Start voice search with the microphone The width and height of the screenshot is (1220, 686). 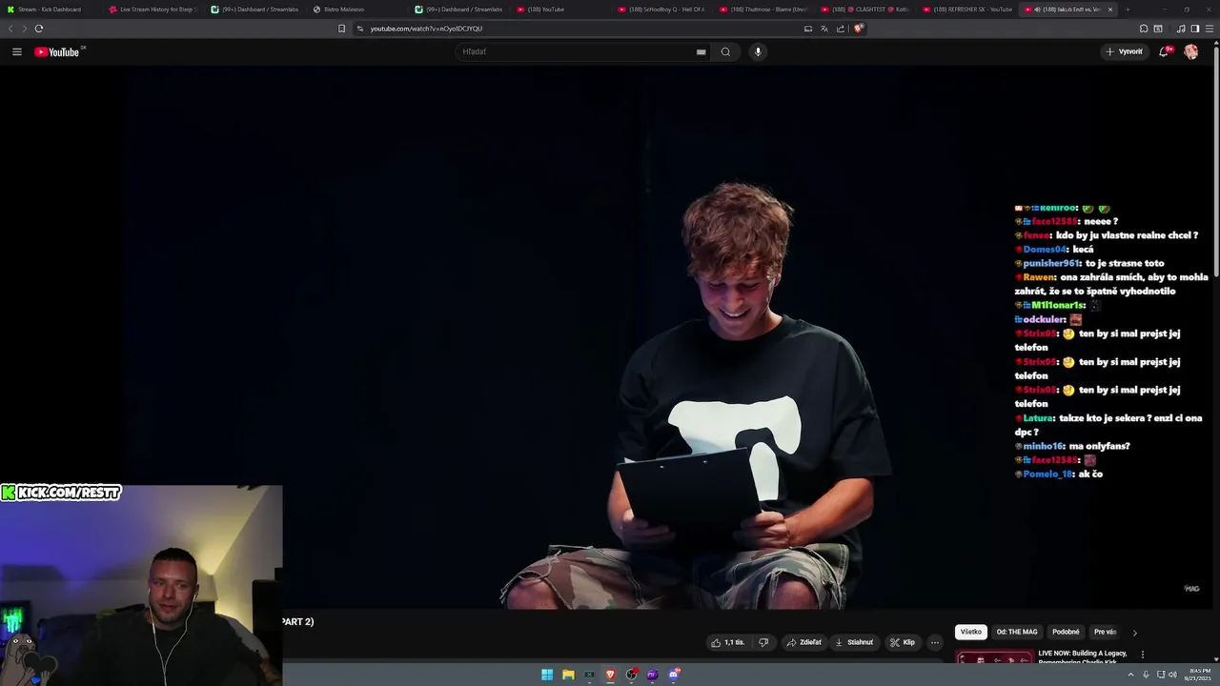(758, 51)
